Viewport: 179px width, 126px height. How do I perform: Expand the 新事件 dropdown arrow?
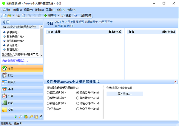tap(58, 15)
